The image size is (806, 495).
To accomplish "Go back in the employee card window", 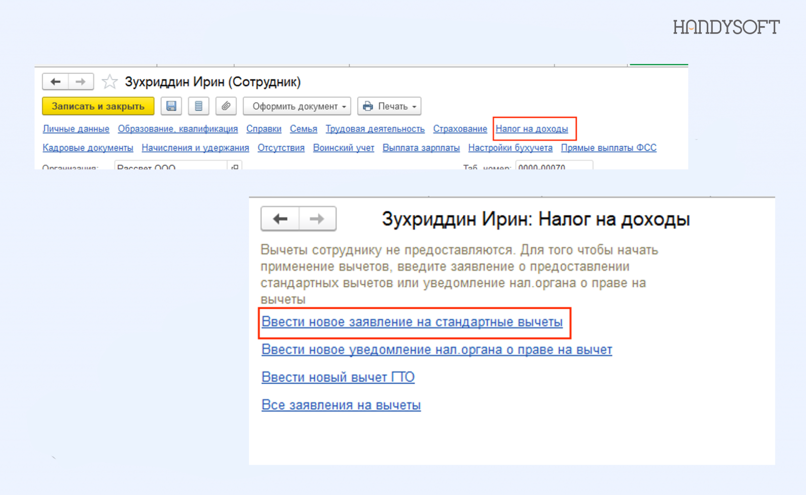I will 55,82.
